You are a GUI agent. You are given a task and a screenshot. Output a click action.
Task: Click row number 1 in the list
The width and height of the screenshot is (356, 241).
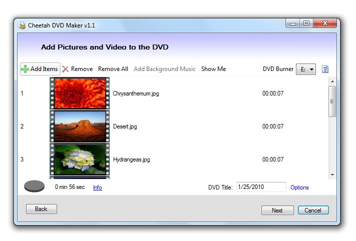22,93
